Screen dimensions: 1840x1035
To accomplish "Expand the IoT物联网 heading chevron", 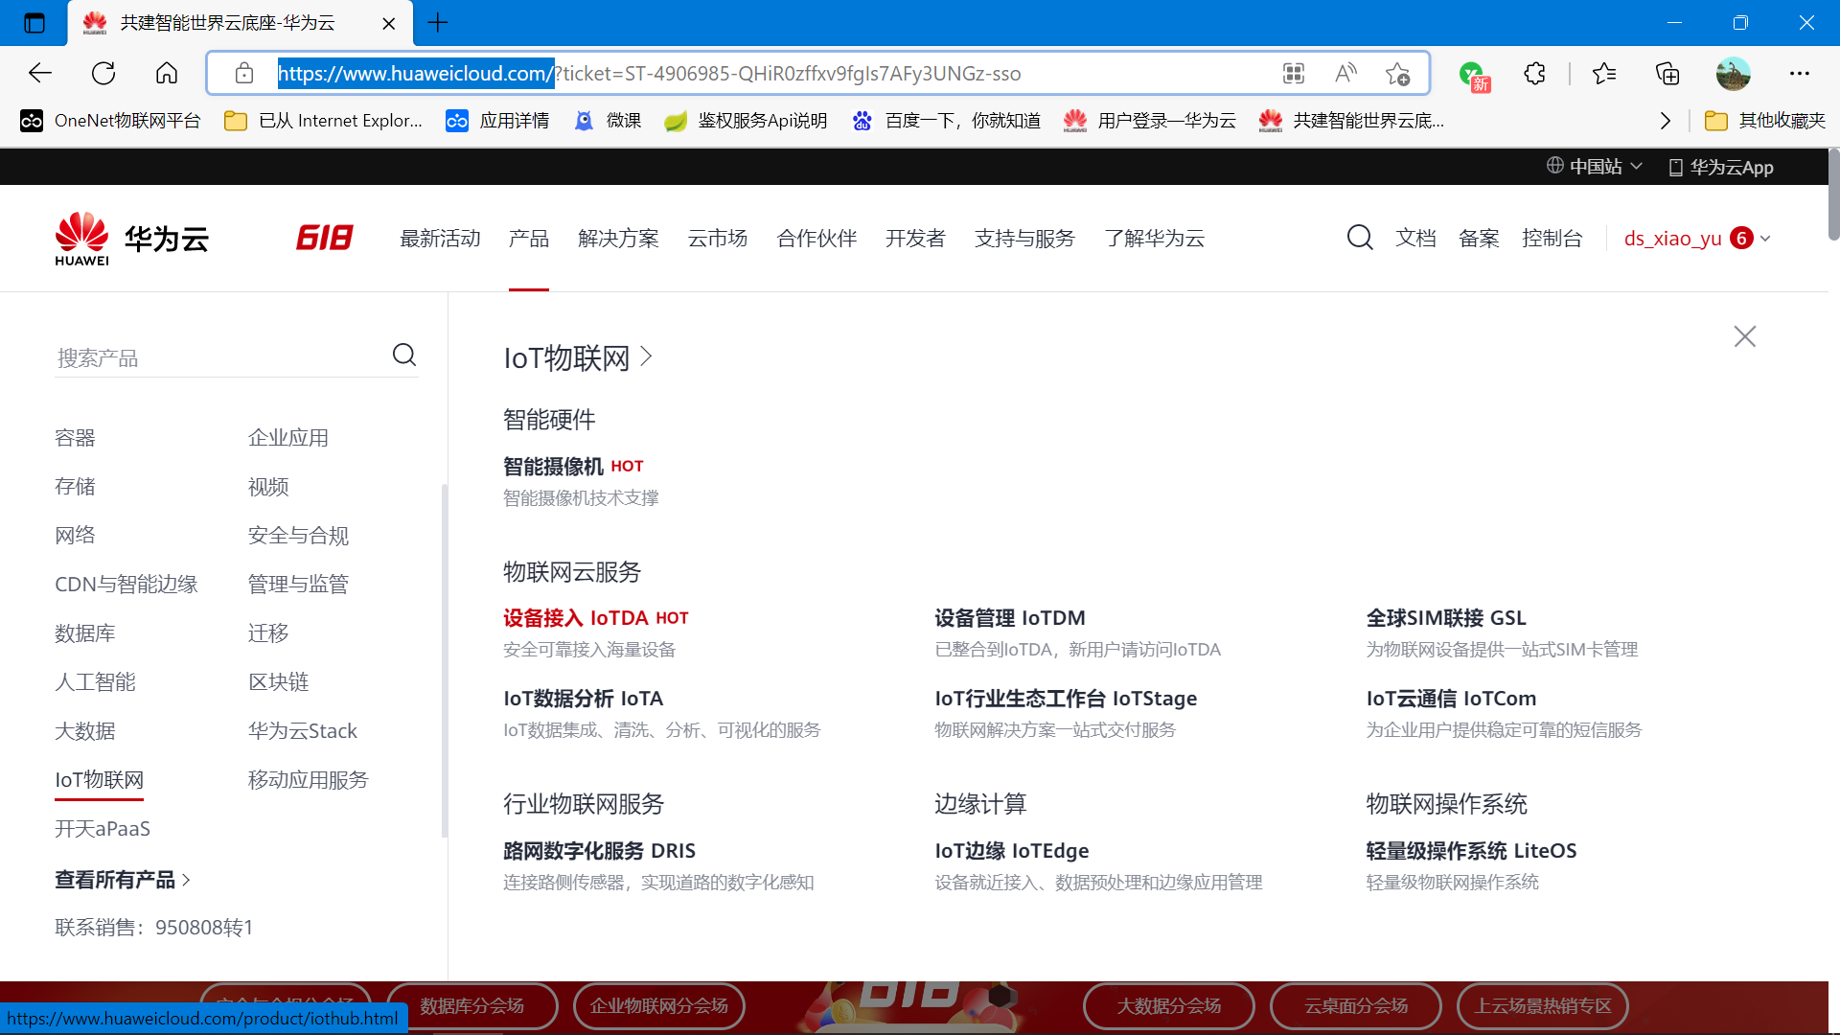I will [647, 356].
